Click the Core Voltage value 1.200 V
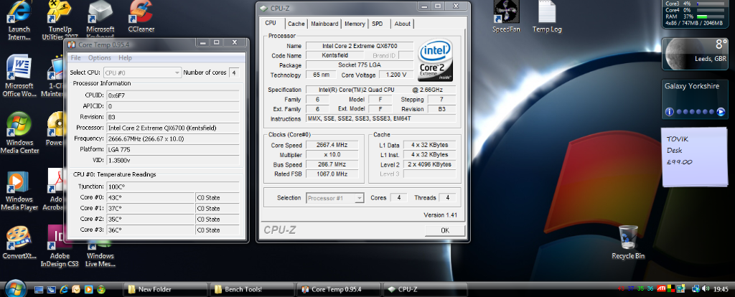 pyautogui.click(x=396, y=75)
